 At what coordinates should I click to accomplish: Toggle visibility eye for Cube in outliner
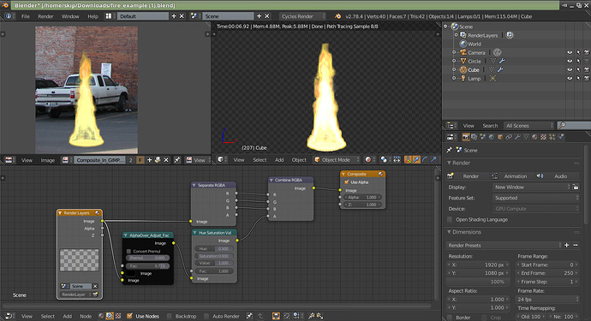(570, 69)
